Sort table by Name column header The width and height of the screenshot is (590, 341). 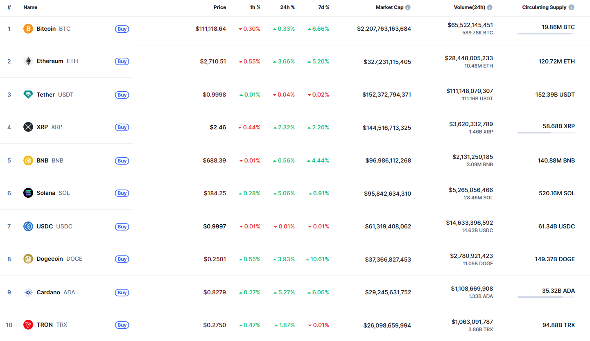30,7
